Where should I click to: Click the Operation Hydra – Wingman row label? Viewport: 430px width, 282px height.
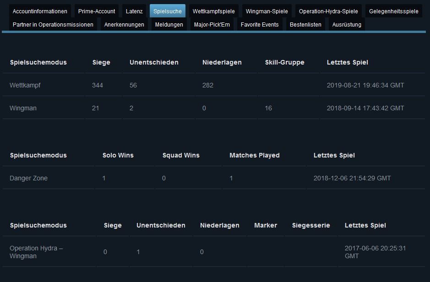click(x=36, y=252)
